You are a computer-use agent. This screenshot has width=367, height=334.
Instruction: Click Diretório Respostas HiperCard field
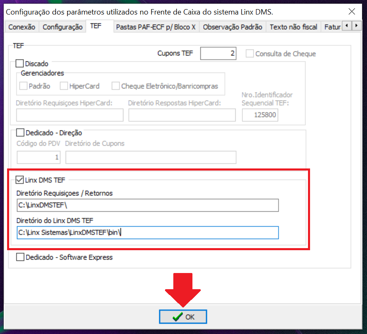tap(182, 115)
